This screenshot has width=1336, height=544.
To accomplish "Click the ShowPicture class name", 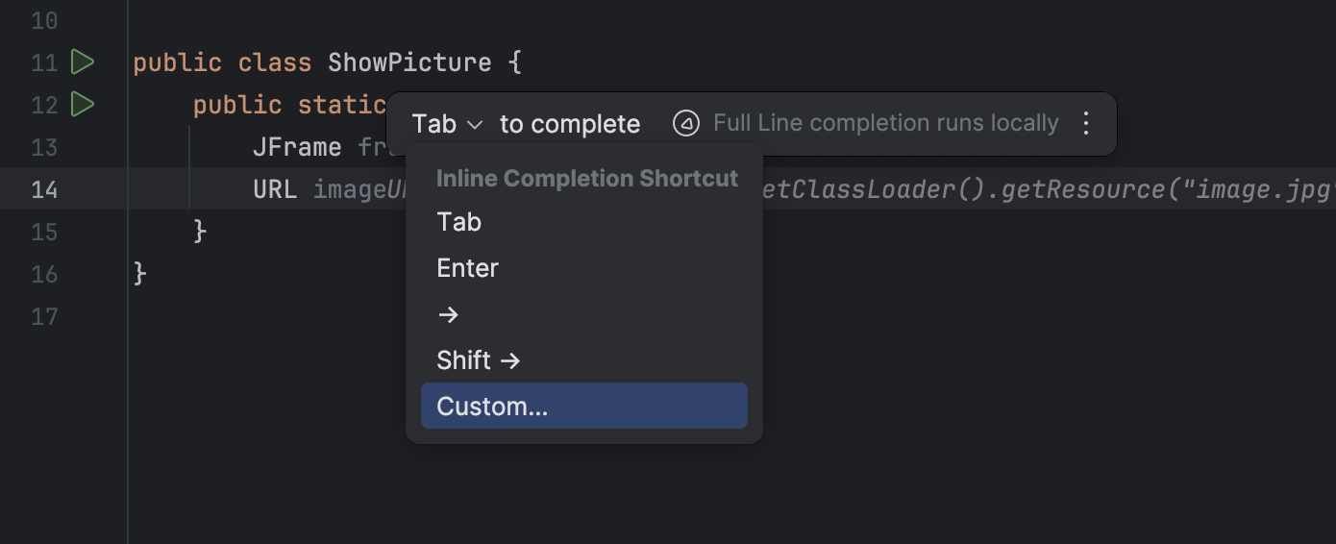I will click(x=409, y=63).
